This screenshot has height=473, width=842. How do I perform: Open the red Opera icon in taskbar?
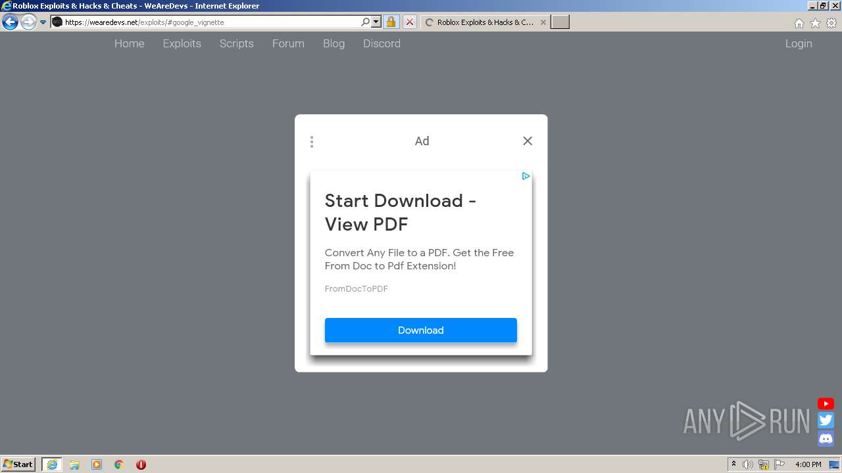pyautogui.click(x=141, y=464)
